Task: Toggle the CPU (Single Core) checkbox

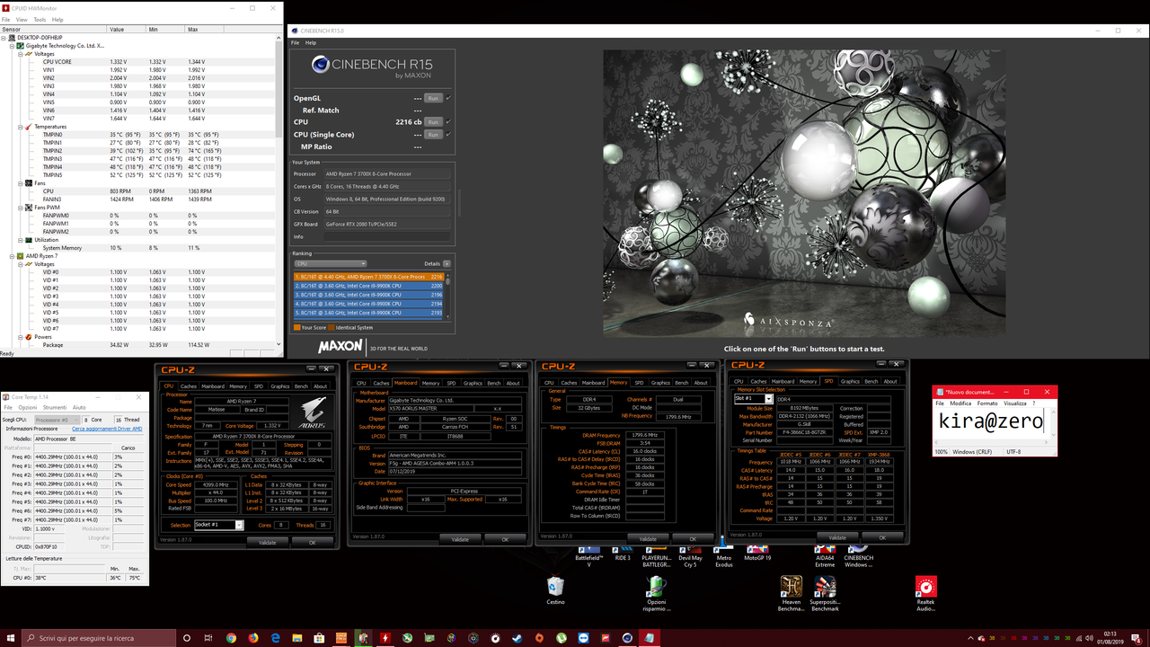Action: [x=448, y=135]
